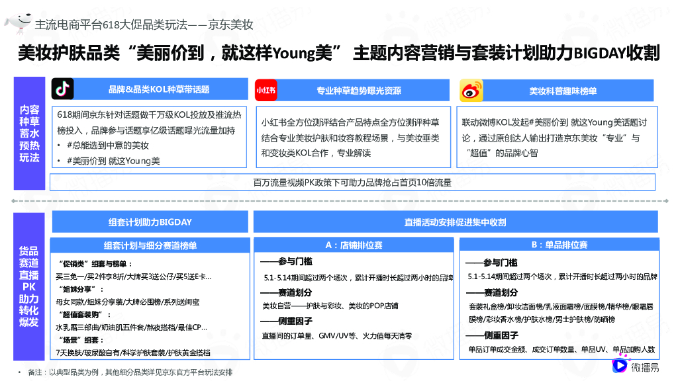Click the #美丽价到 就这Young美 hashtag bullet
The height and width of the screenshot is (381, 678).
click(113, 161)
